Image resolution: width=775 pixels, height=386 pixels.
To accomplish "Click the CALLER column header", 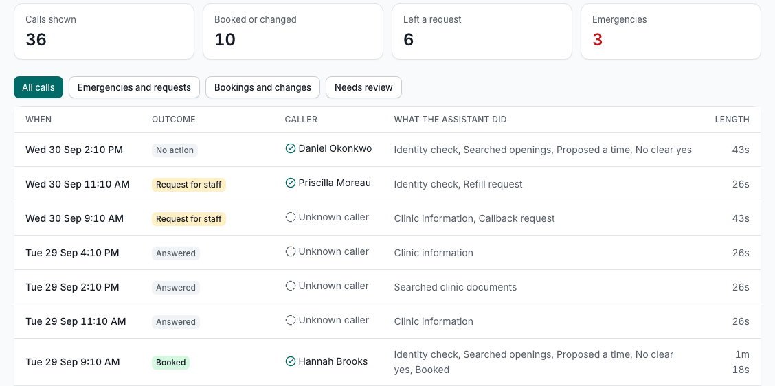I will 301,120.
